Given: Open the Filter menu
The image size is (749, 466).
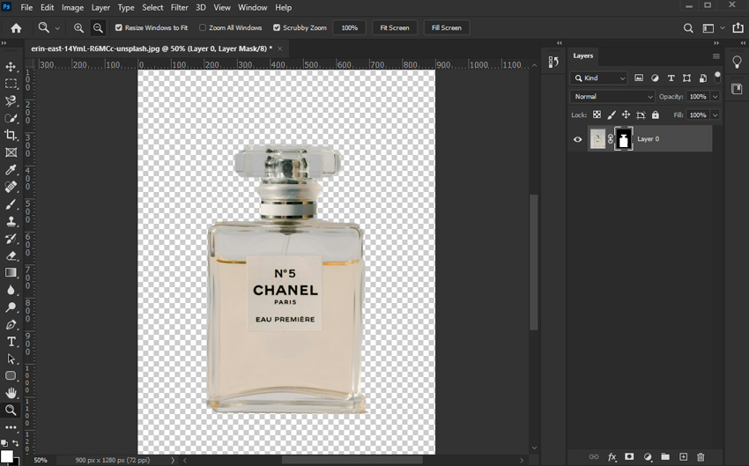Looking at the screenshot, I should tap(180, 8).
